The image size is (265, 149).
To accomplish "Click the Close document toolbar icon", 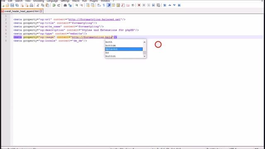I will [x=22, y=5].
